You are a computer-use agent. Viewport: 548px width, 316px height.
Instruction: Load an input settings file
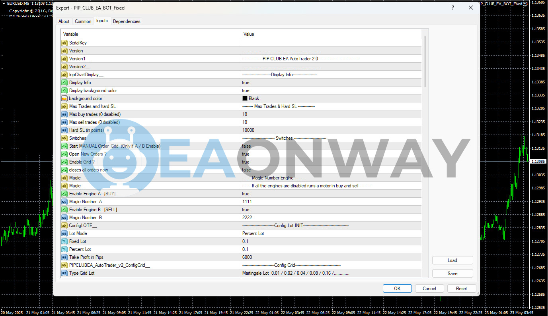(x=452, y=260)
